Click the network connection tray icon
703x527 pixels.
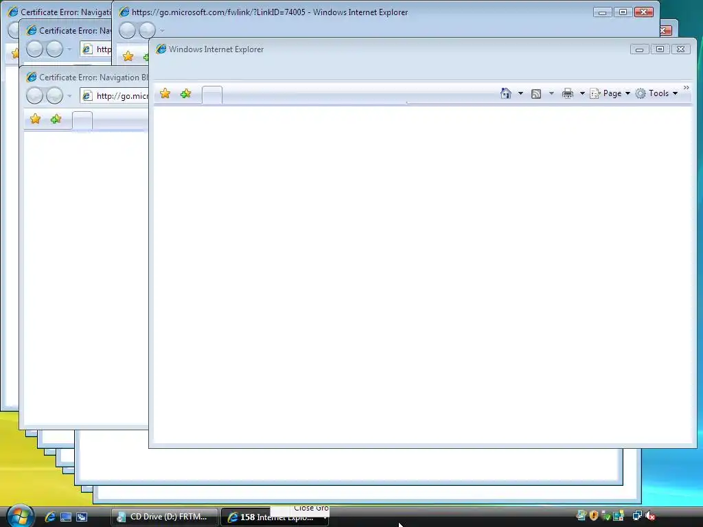636,516
